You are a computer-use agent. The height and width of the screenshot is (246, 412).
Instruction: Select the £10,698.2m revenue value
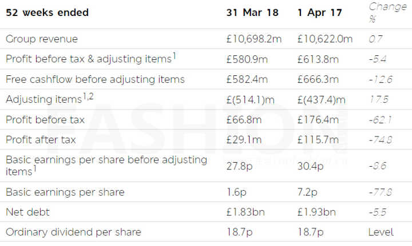(x=258, y=39)
